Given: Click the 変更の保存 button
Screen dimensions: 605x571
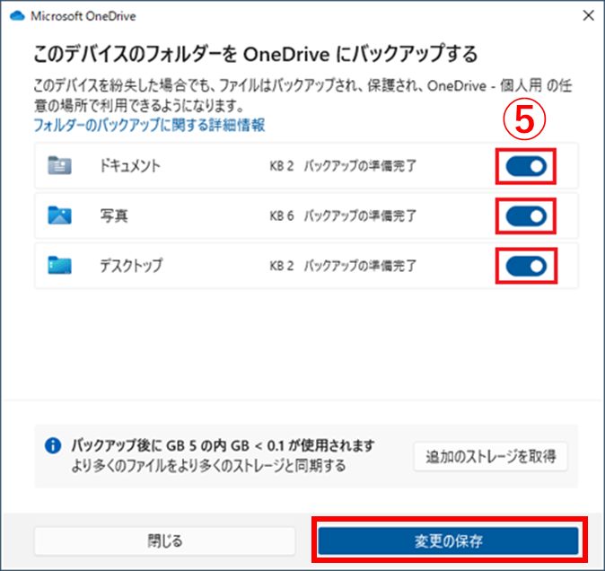Looking at the screenshot, I should click(x=448, y=540).
